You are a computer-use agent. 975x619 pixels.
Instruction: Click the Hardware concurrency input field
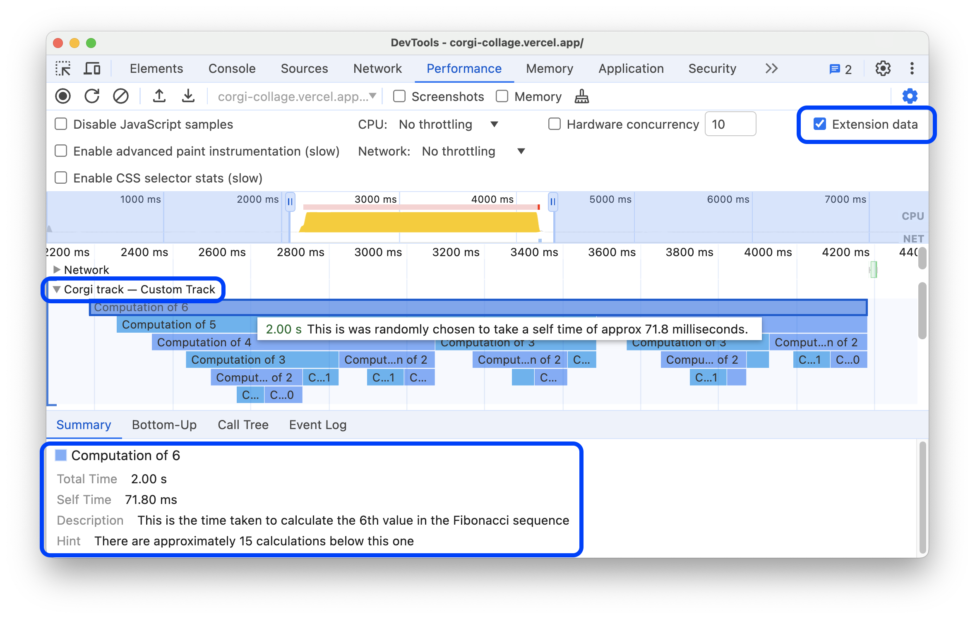[x=730, y=125]
